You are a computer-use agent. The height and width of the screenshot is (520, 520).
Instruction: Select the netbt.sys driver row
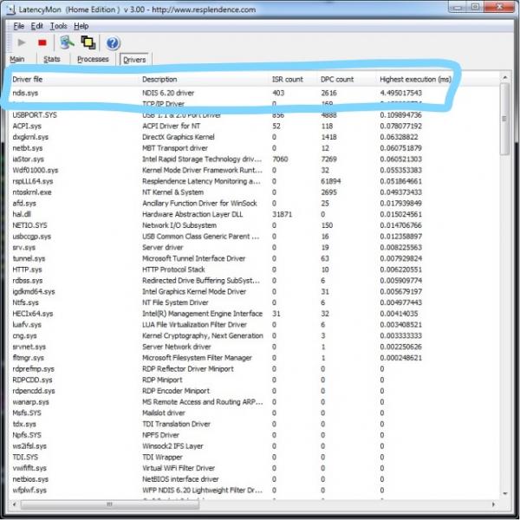tap(254, 148)
